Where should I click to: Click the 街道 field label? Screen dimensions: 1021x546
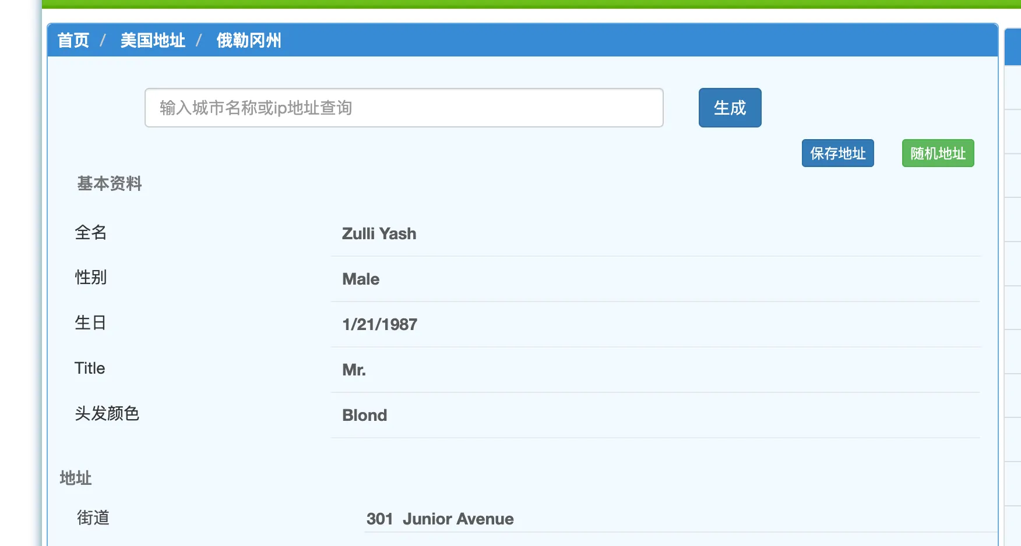93,518
